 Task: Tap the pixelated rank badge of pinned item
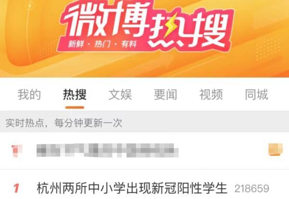[x=16, y=151]
